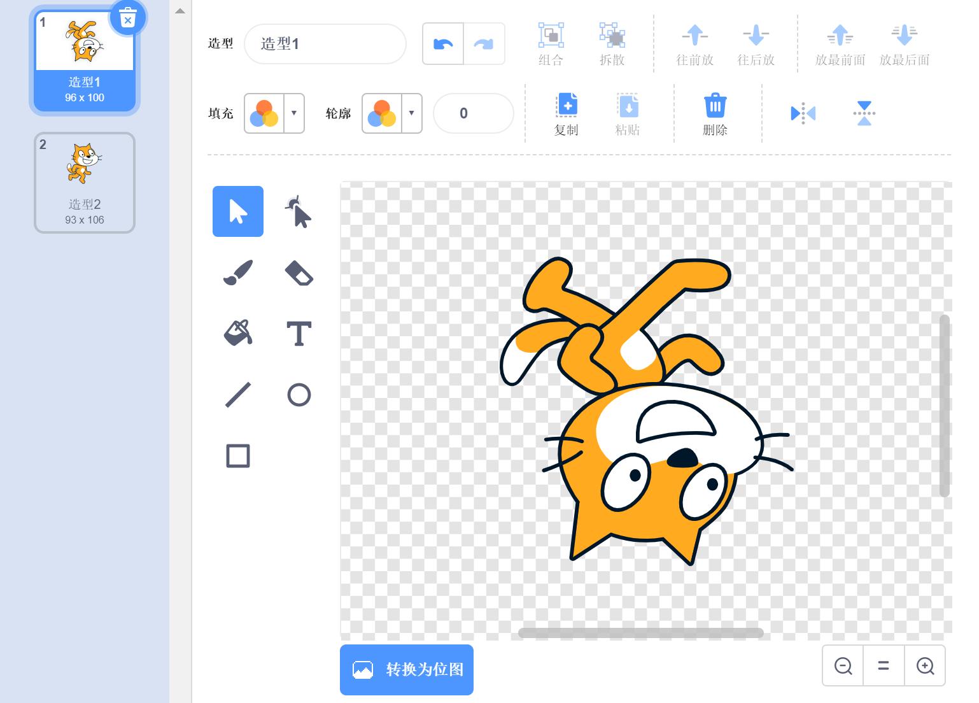Flip the costume vertically
Image resolution: width=979 pixels, height=703 pixels.
(x=864, y=113)
